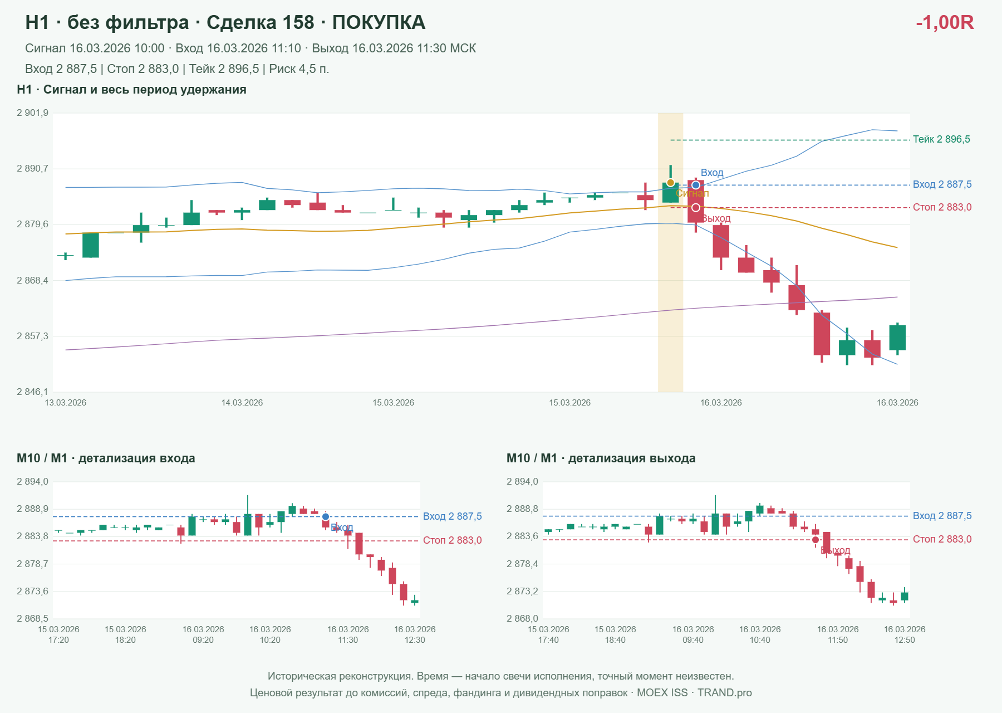Click the 2 890,7 price axis label
The height and width of the screenshot is (713, 1002).
pos(32,168)
